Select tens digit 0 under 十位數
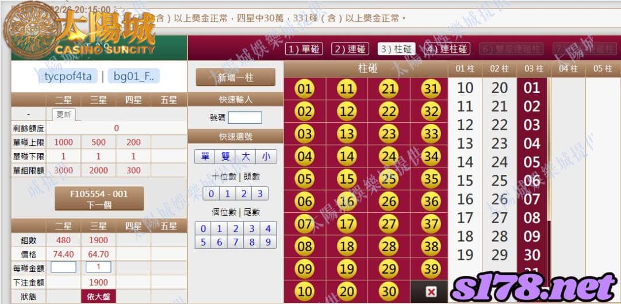The height and width of the screenshot is (304, 621). 211,194
